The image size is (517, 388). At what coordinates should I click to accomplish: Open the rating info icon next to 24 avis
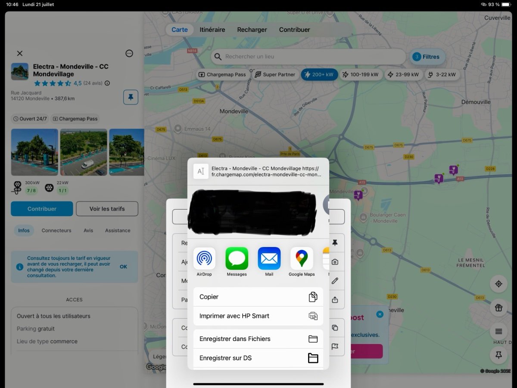(x=107, y=83)
